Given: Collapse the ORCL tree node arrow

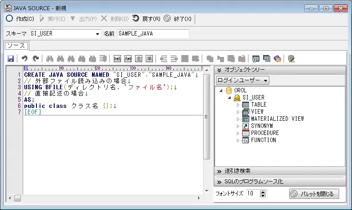Looking at the screenshot, I should [221, 91].
